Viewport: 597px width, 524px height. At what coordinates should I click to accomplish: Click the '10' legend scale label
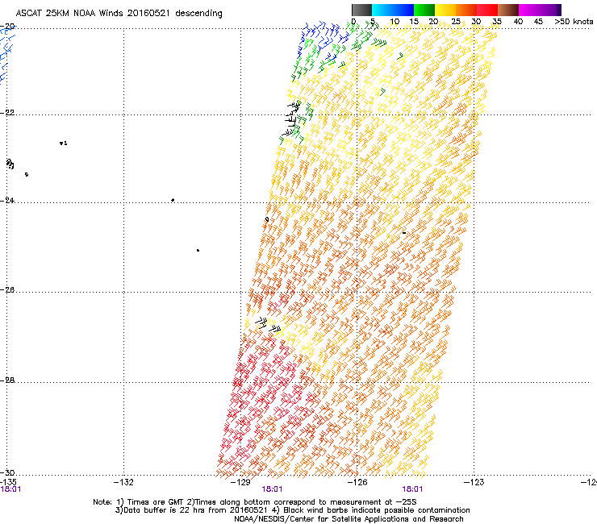395,22
